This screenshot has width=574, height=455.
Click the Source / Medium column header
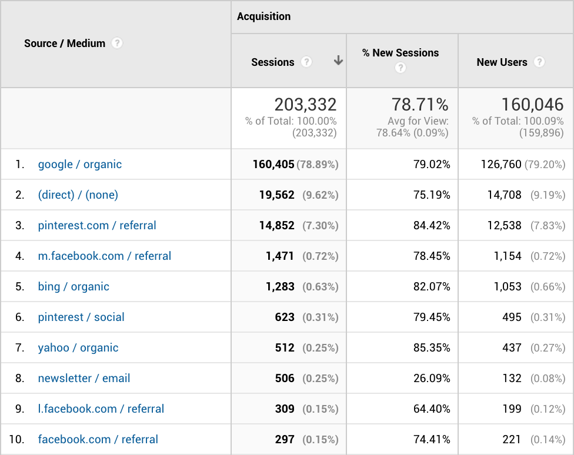coord(65,43)
